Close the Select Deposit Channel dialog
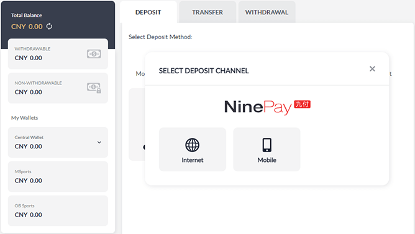This screenshot has height=234, width=415. (x=372, y=69)
